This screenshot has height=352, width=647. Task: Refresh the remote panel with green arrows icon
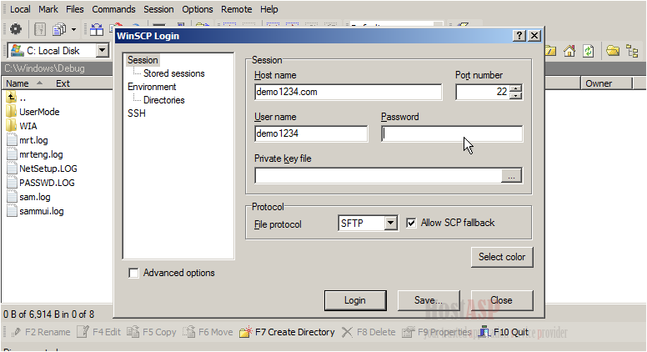tap(588, 51)
